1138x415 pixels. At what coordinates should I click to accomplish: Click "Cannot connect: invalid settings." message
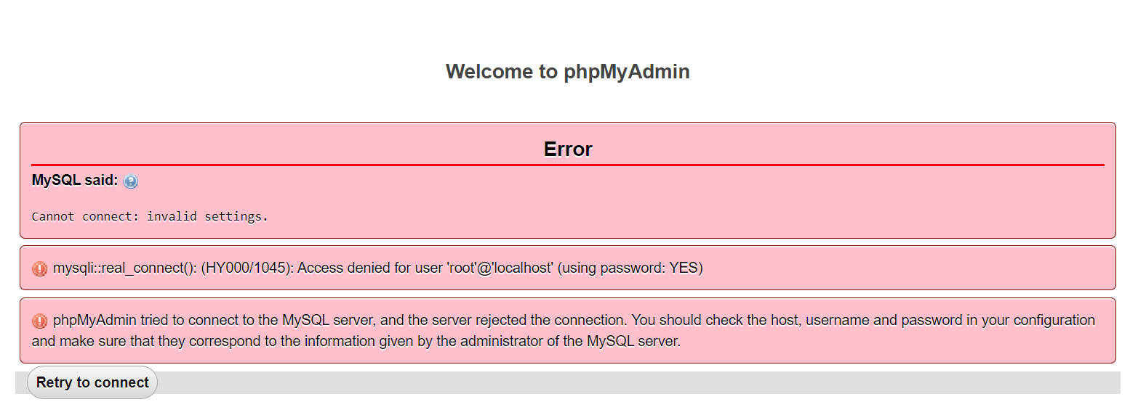(x=150, y=216)
